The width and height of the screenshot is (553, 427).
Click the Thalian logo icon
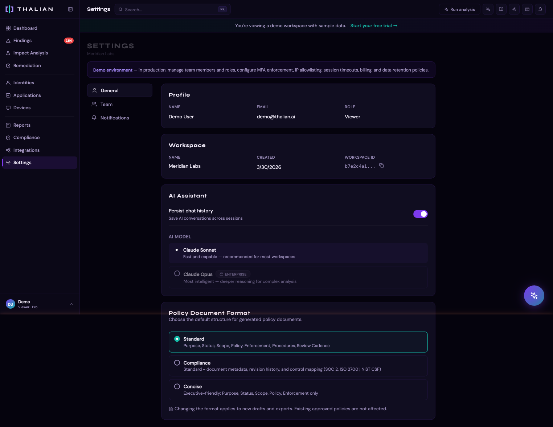pos(9,9)
